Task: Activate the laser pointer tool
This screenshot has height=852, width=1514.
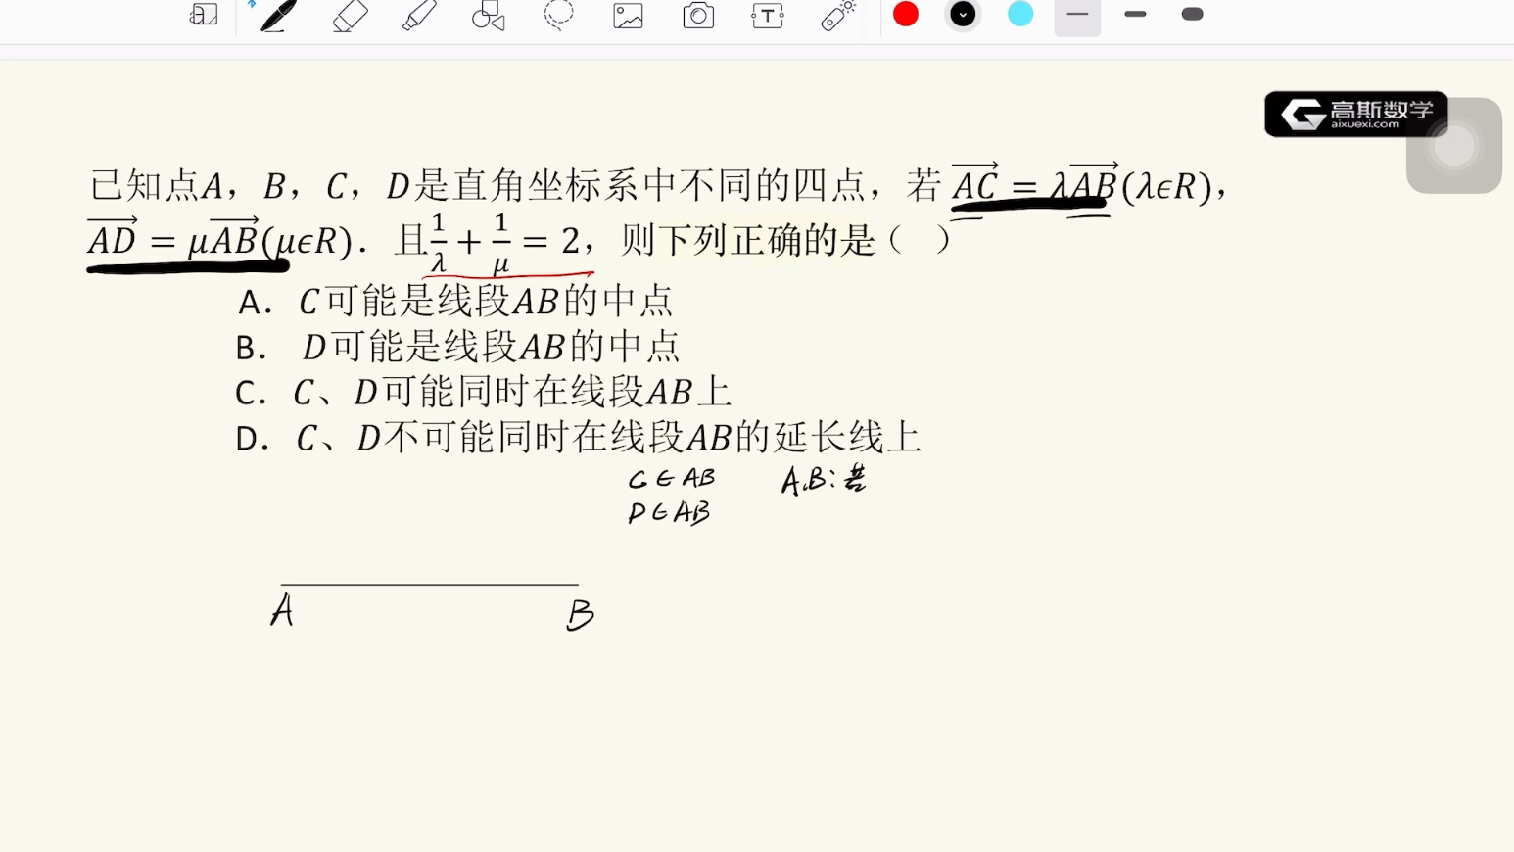Action: click(838, 16)
